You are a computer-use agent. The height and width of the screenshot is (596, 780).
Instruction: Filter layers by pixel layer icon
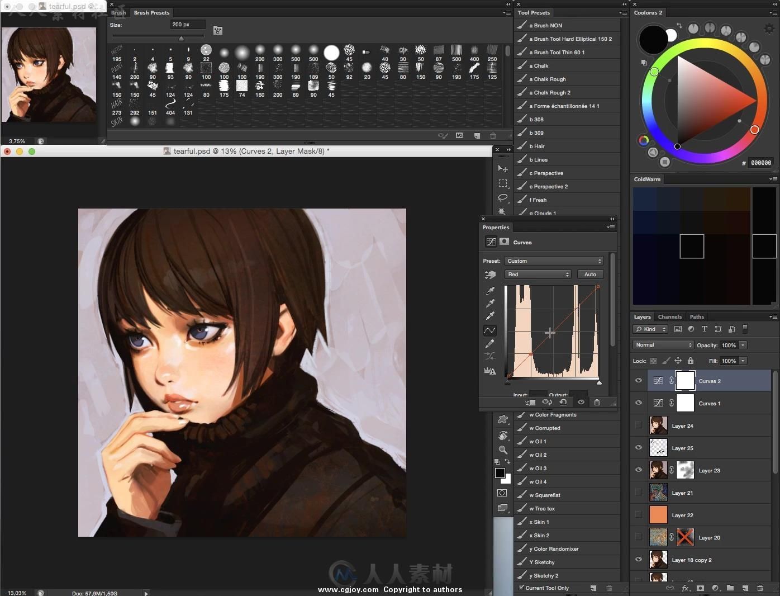coord(678,329)
